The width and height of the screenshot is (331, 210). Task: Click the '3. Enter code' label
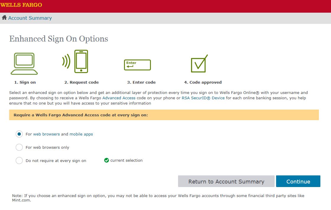(x=141, y=82)
